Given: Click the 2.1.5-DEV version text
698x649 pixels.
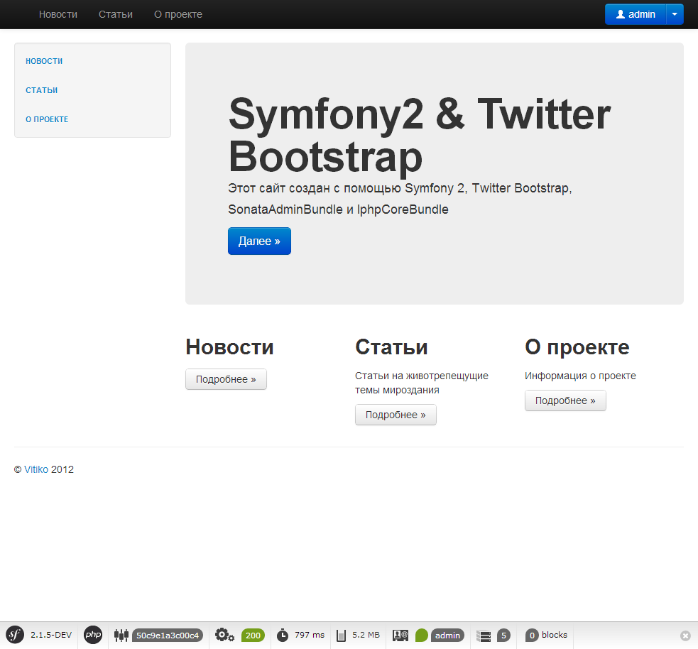Looking at the screenshot, I should (51, 635).
